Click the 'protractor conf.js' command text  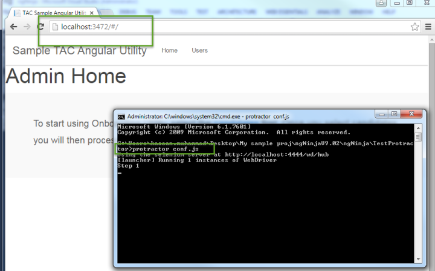pos(166,149)
